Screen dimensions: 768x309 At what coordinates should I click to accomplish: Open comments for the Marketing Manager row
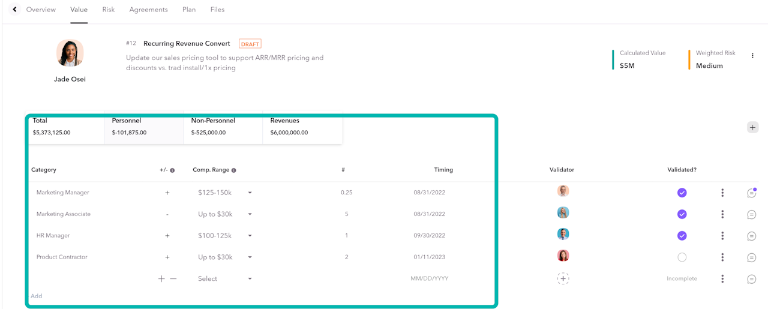[x=751, y=193]
